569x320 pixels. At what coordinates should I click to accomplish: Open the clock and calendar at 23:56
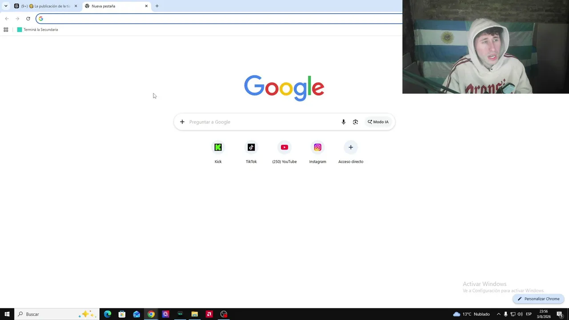pyautogui.click(x=543, y=314)
